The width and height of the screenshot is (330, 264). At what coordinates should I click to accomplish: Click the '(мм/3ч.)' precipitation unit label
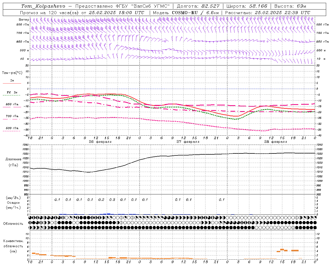click(x=13, y=198)
